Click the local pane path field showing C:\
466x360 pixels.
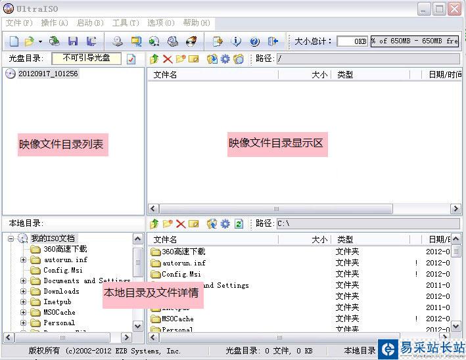click(368, 223)
